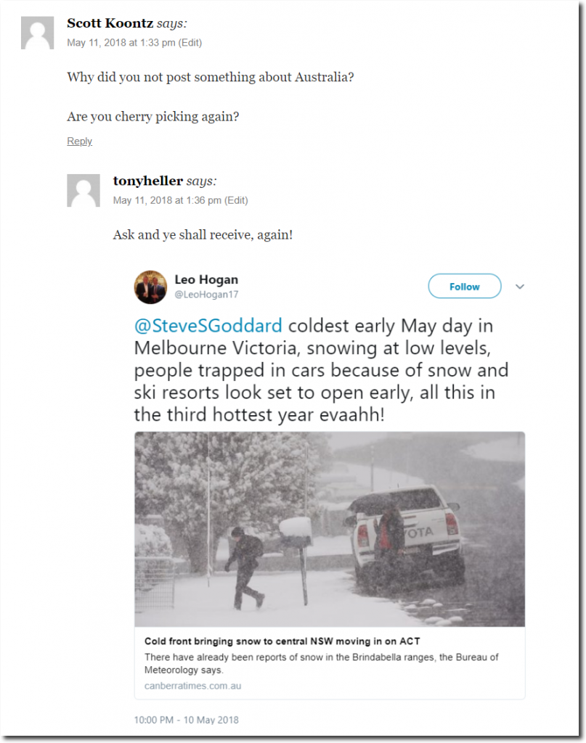Image resolution: width=586 pixels, height=743 pixels.
Task: Click the May 11, 2018 at 1:33 pm timestamp
Action: coord(121,43)
